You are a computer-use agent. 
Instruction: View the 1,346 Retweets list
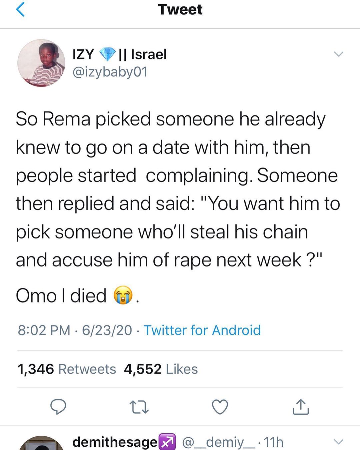[x=67, y=369]
